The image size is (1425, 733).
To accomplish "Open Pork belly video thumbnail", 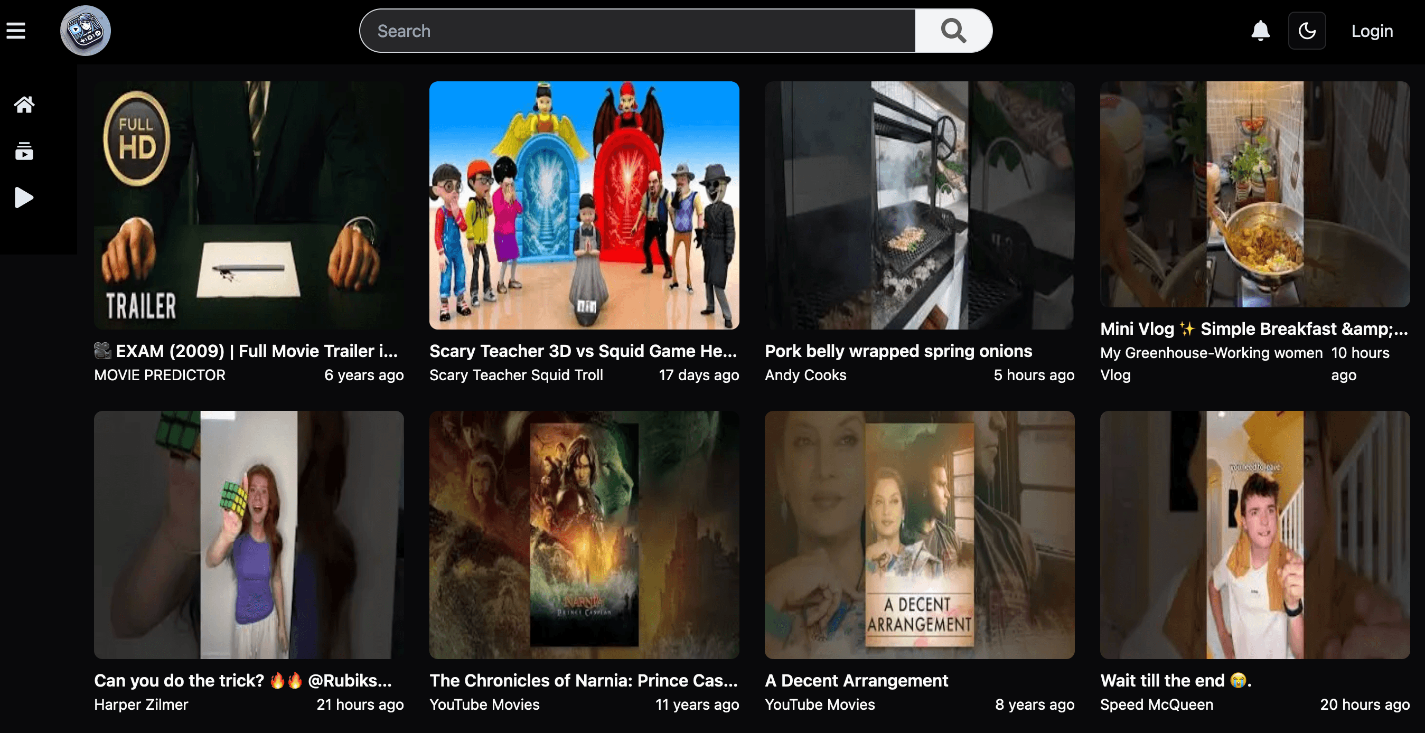I will (920, 205).
